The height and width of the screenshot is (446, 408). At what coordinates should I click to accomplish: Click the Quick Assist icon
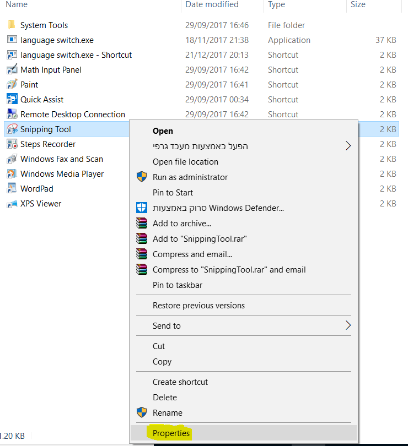(x=12, y=99)
